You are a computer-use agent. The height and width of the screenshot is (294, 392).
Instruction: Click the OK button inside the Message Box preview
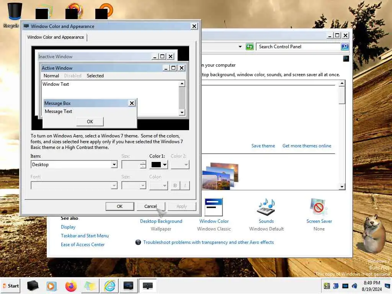(x=90, y=121)
